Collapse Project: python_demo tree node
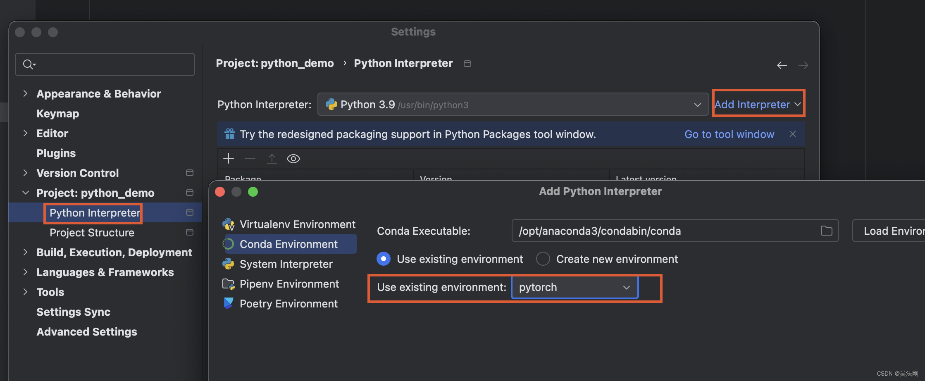This screenshot has width=925, height=381. click(26, 193)
